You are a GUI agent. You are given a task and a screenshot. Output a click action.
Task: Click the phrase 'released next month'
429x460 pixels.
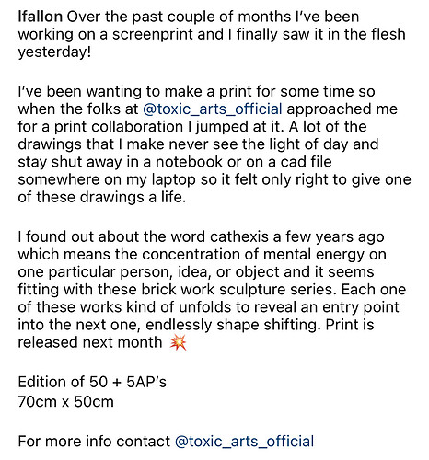(x=90, y=342)
